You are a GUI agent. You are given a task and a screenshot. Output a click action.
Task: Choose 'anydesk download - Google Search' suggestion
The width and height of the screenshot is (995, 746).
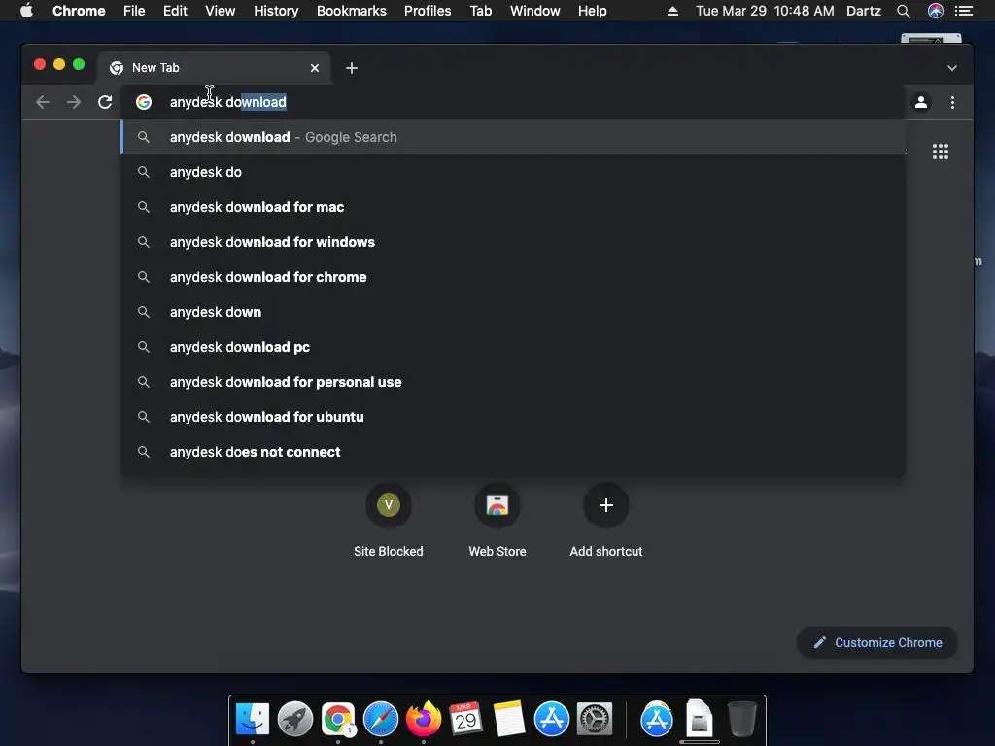[x=513, y=137]
